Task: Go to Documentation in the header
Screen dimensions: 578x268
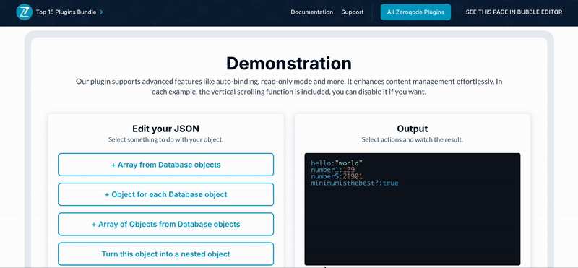Action: pyautogui.click(x=312, y=12)
